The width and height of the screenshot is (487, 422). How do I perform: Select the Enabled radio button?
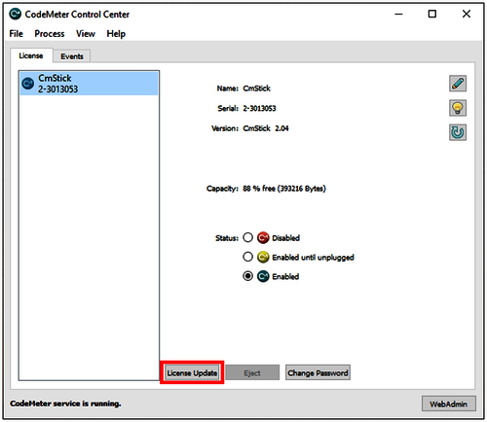click(x=247, y=276)
